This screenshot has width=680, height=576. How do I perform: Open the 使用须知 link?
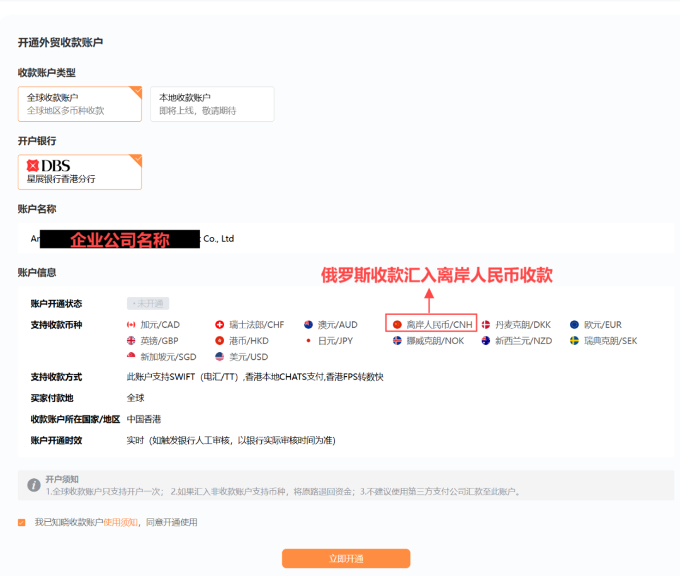coord(120,522)
